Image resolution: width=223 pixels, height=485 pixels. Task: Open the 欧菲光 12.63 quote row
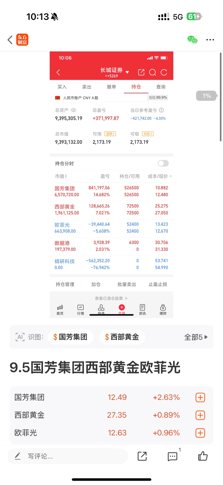click(x=111, y=433)
